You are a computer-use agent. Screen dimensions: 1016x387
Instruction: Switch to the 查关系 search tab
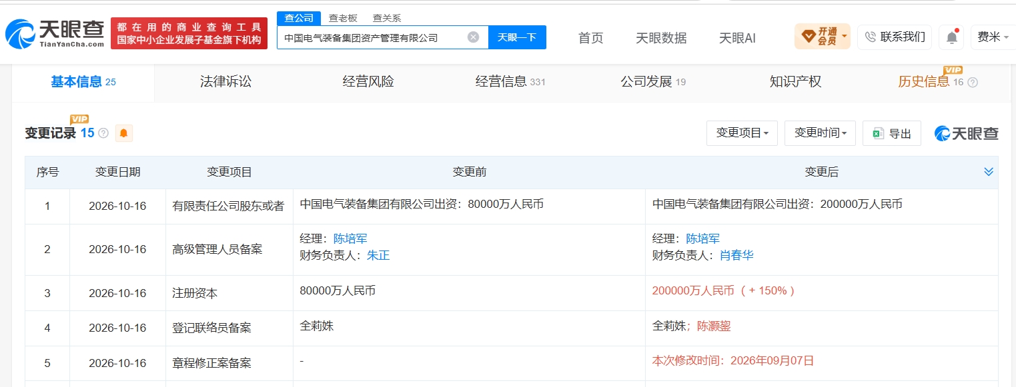tap(387, 18)
